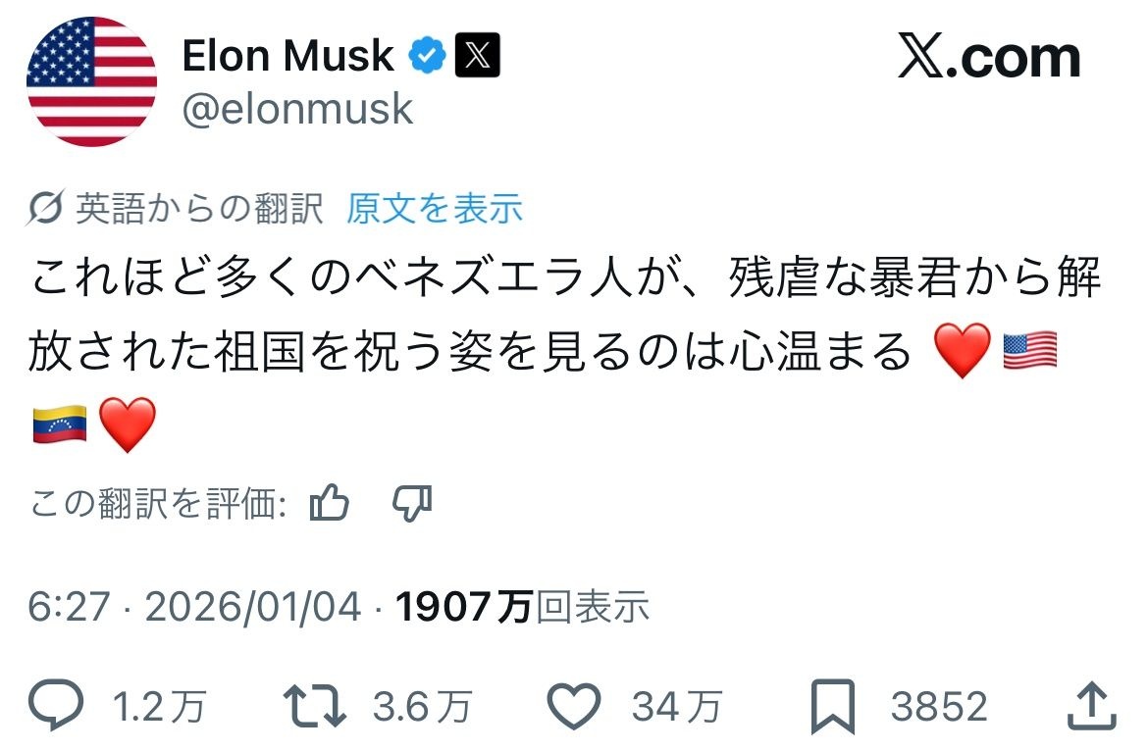This screenshot has height=751, width=1148.
Task: Click the Elon Musk display name
Action: click(x=287, y=57)
